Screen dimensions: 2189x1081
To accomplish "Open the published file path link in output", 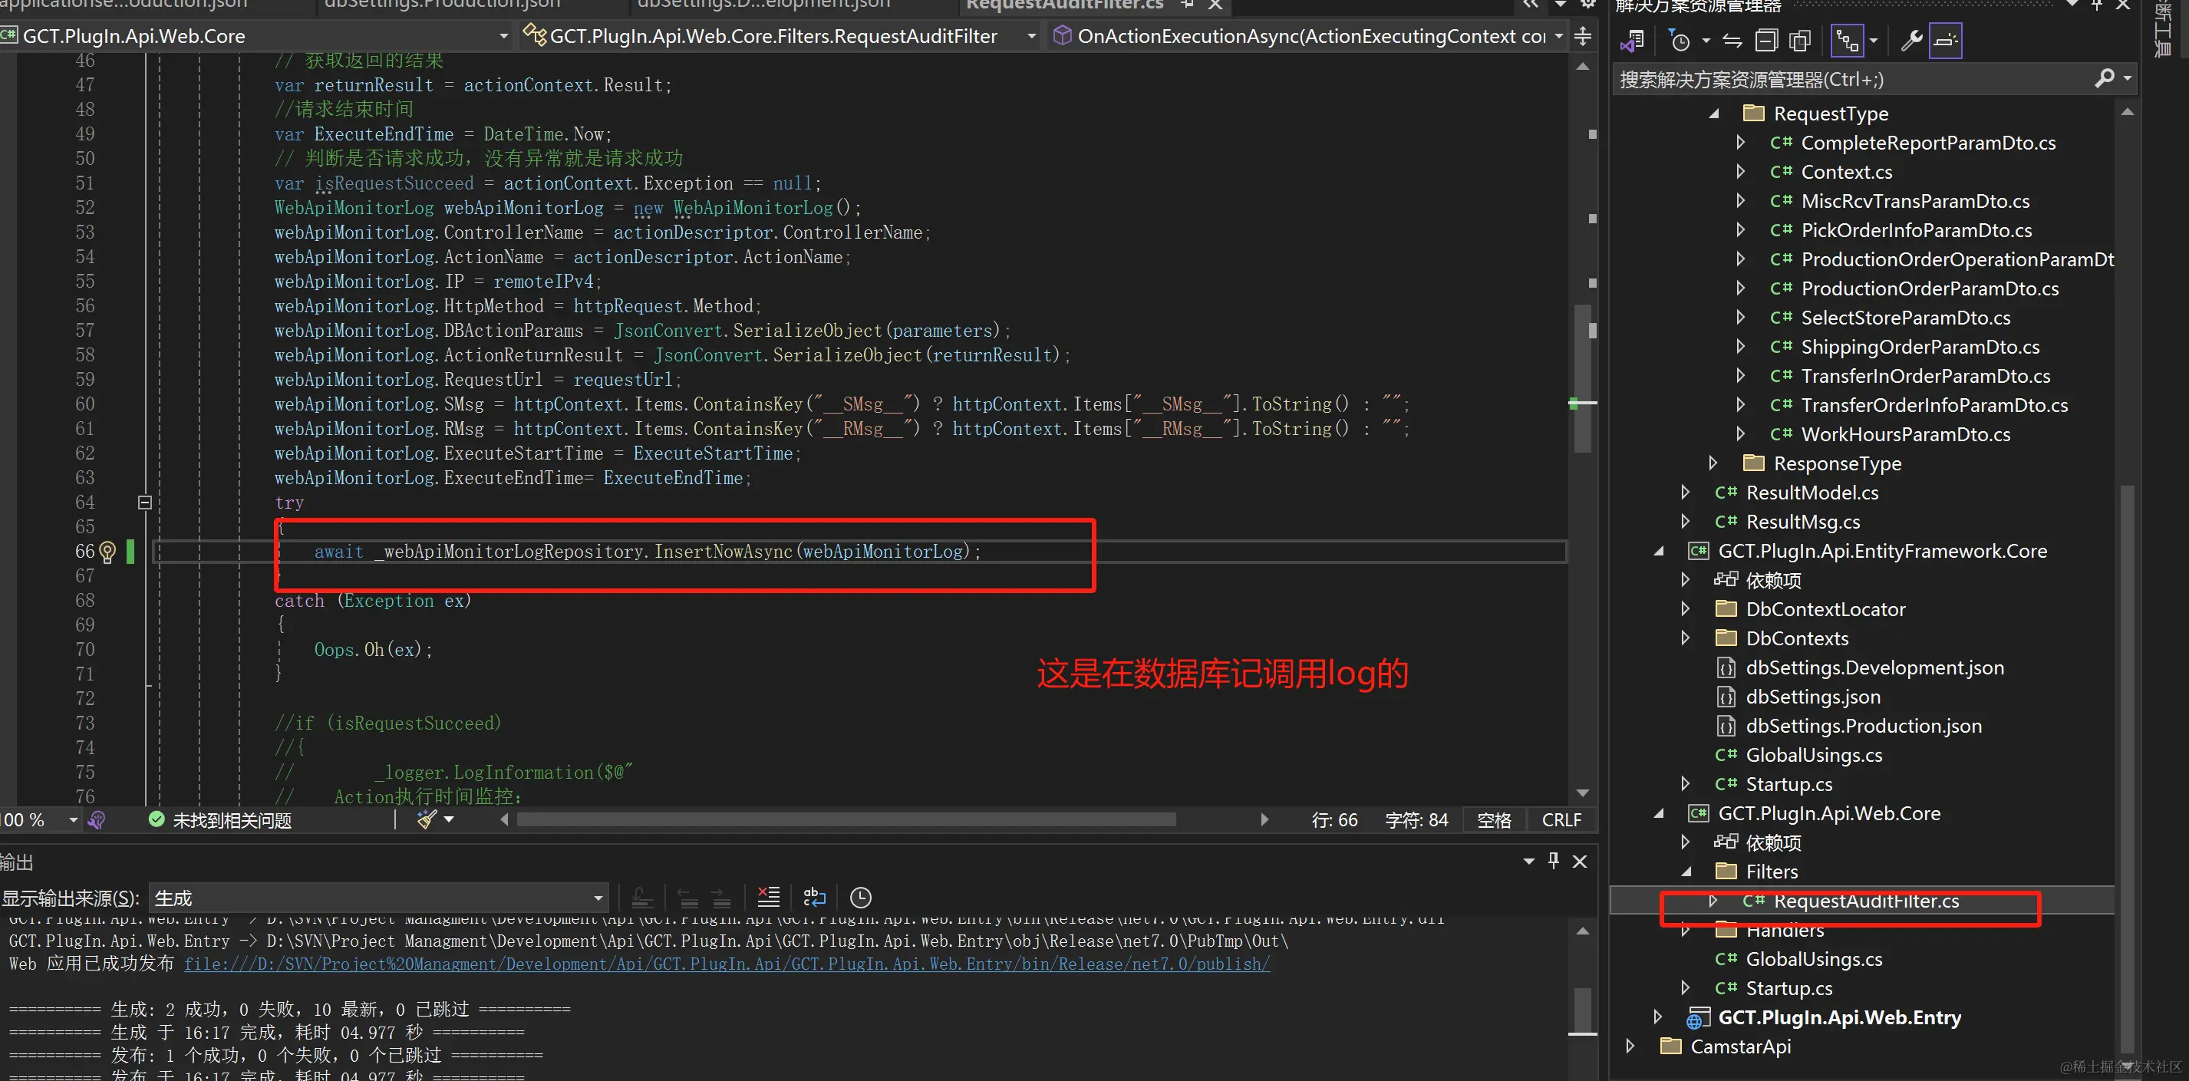I will [727, 964].
